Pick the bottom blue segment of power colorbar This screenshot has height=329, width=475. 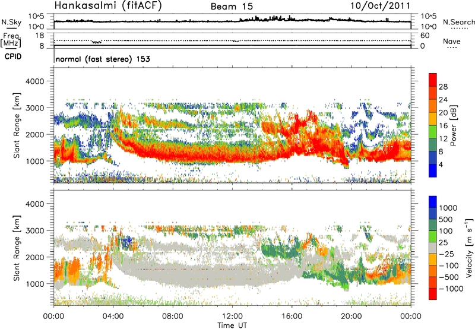click(433, 170)
